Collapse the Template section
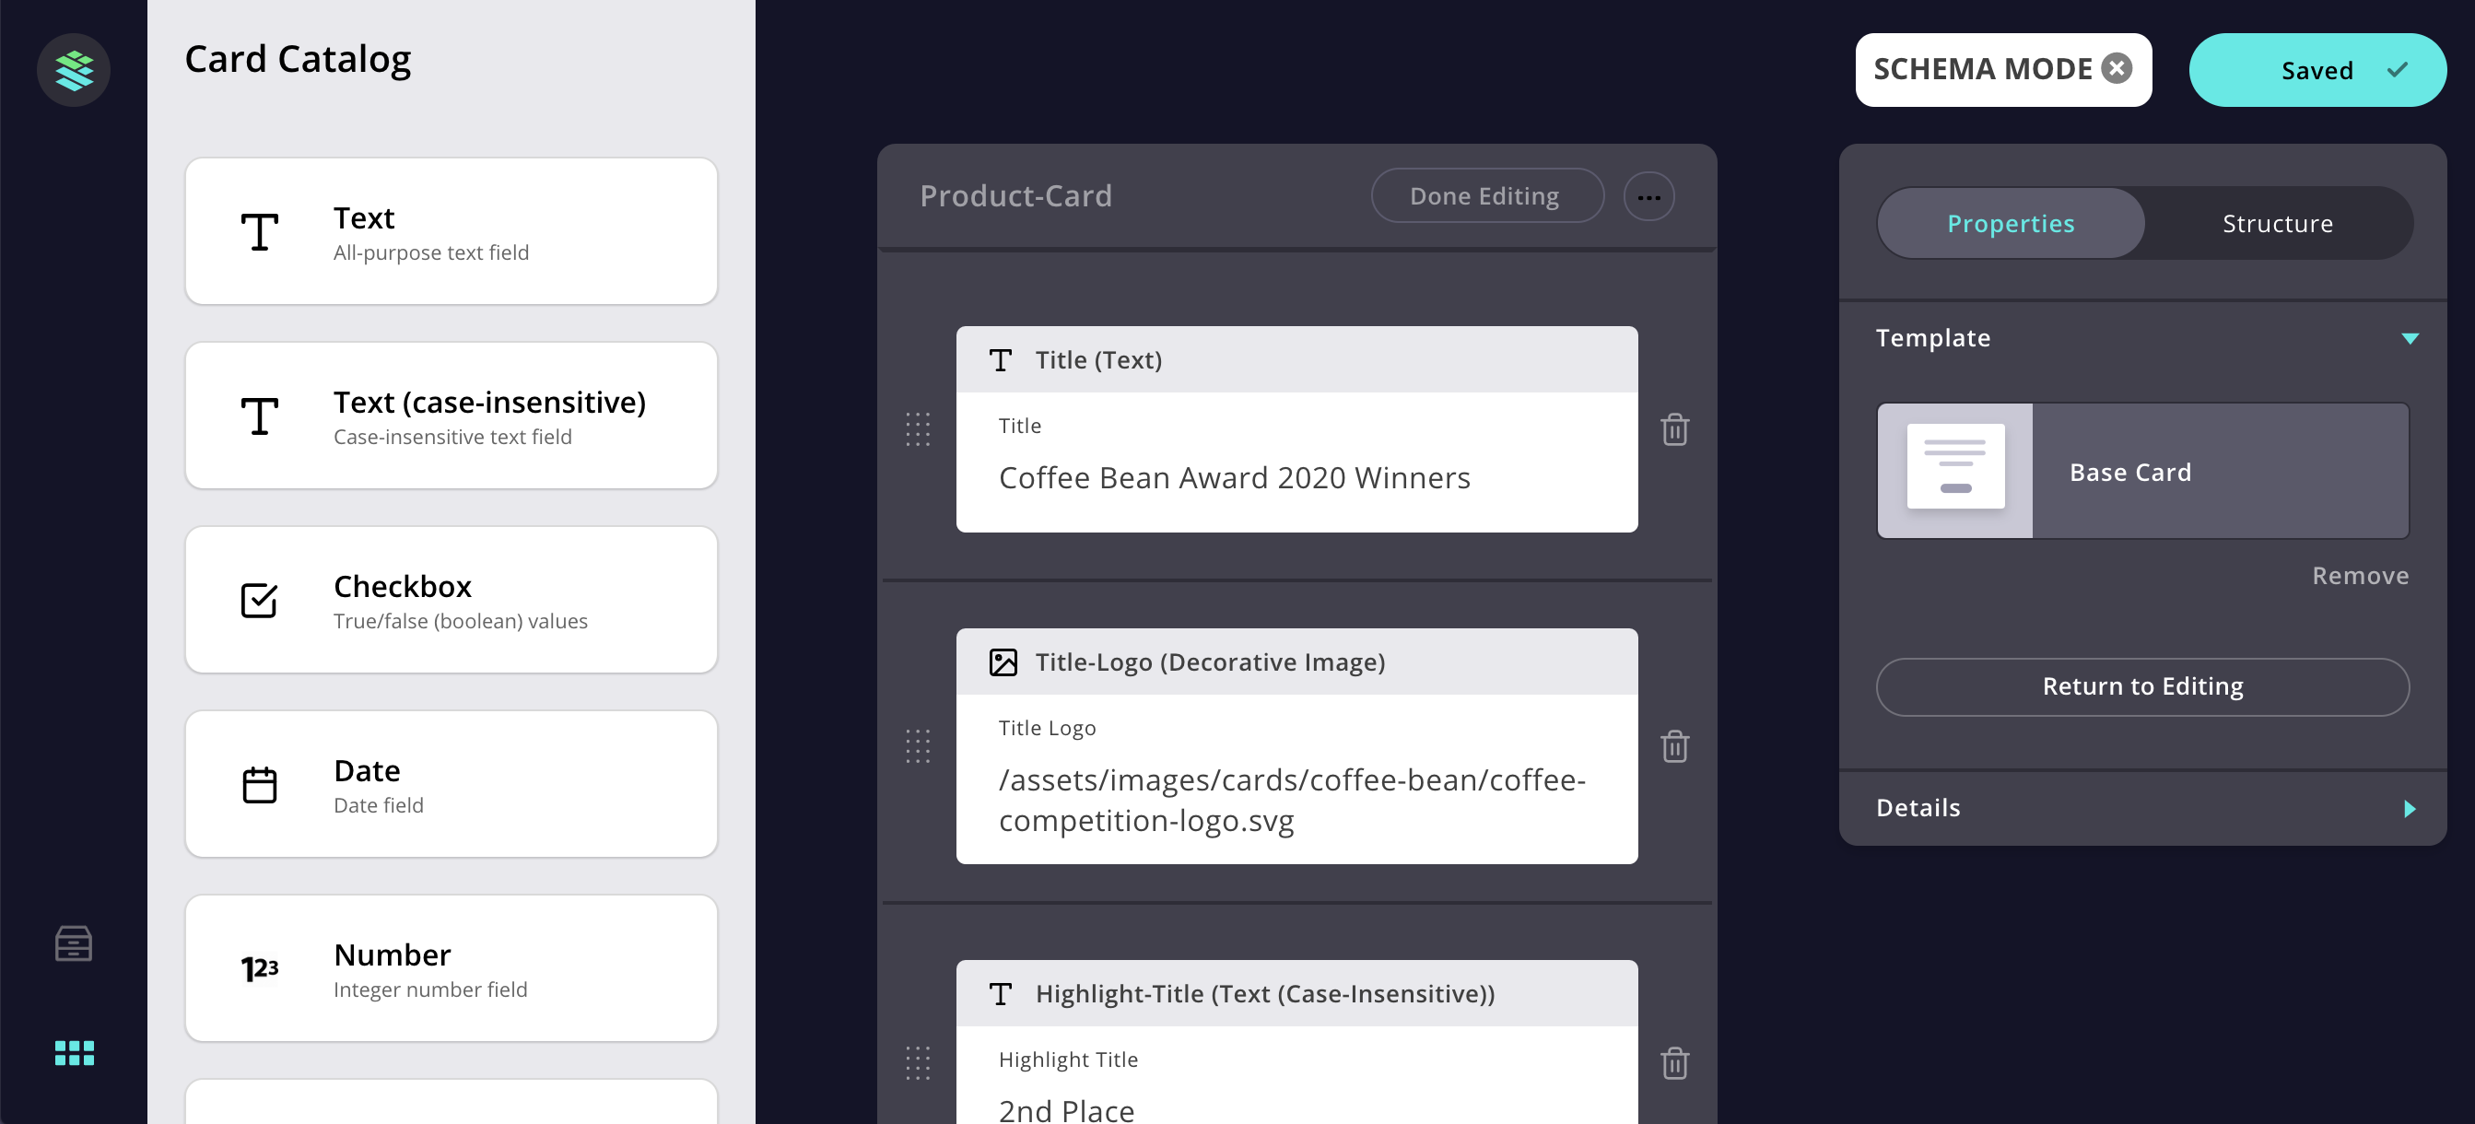 [x=2410, y=338]
